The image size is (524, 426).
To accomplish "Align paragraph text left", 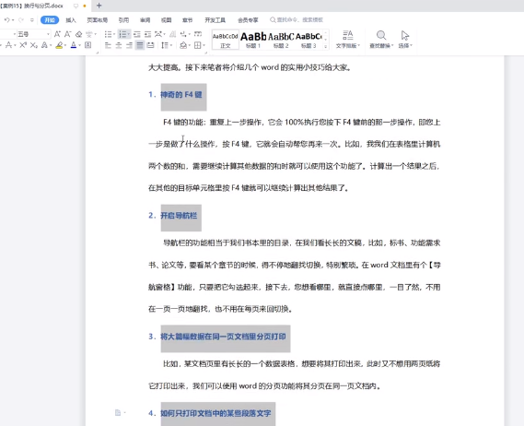I will (x=108, y=45).
